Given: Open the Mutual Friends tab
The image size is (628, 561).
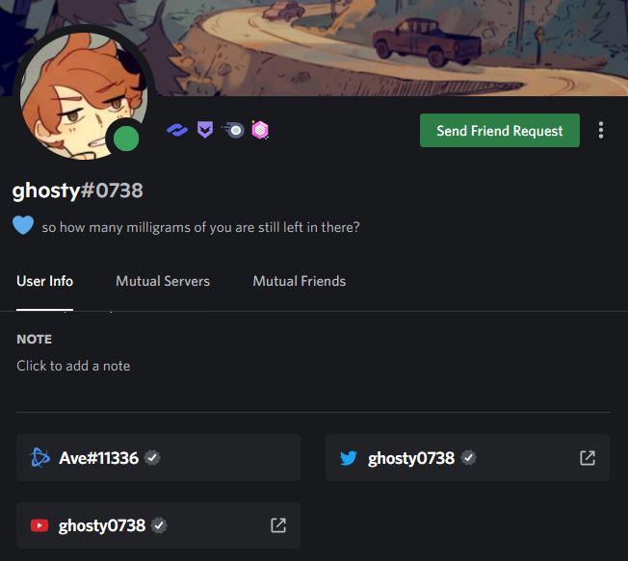Looking at the screenshot, I should click(x=300, y=281).
